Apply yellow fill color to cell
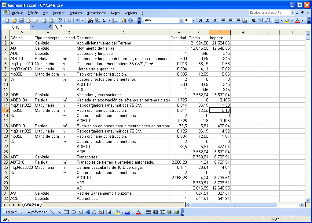 point(287,20)
